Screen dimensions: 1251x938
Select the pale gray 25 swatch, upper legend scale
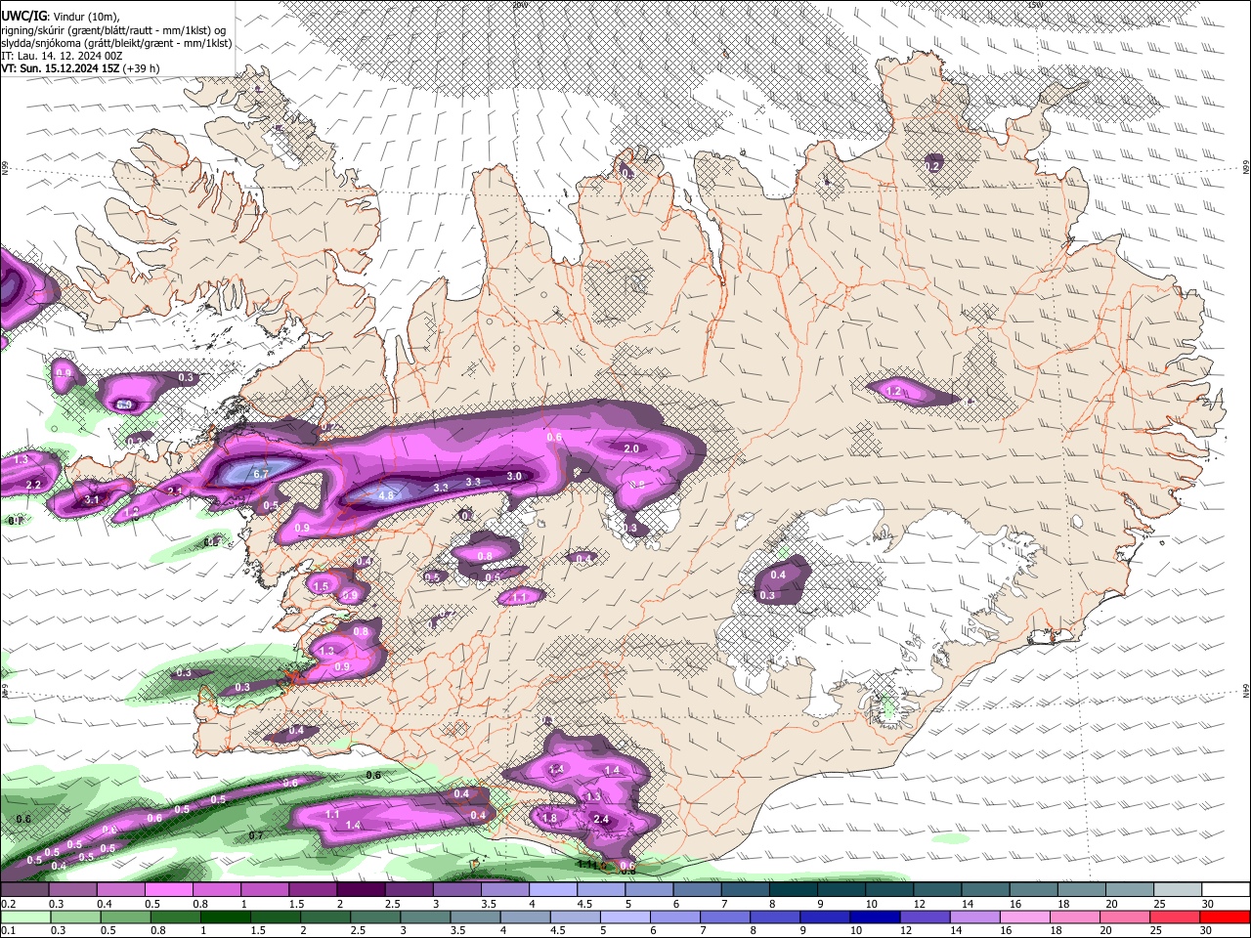pos(1177,890)
